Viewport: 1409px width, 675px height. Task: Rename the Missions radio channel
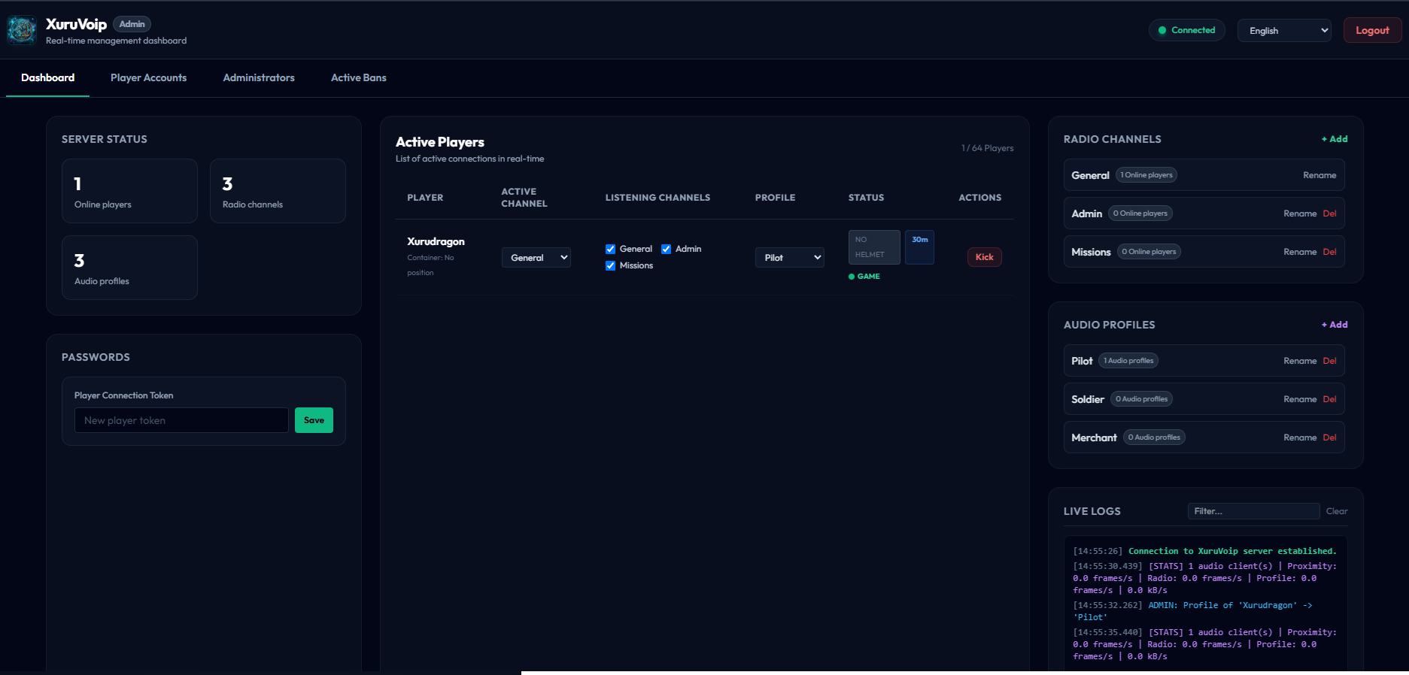1300,252
